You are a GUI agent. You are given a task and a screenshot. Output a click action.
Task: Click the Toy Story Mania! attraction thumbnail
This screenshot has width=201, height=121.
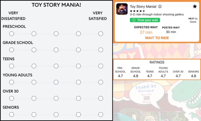(x=122, y=9)
